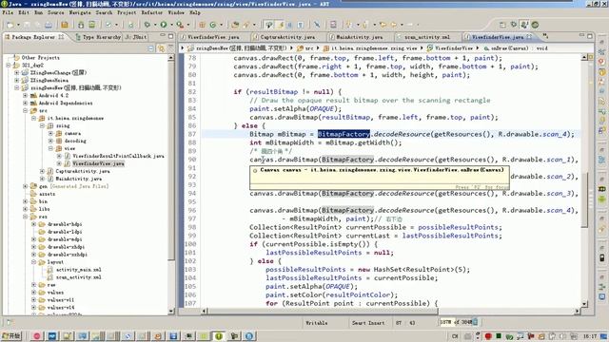Open the Source menu

pos(55,12)
